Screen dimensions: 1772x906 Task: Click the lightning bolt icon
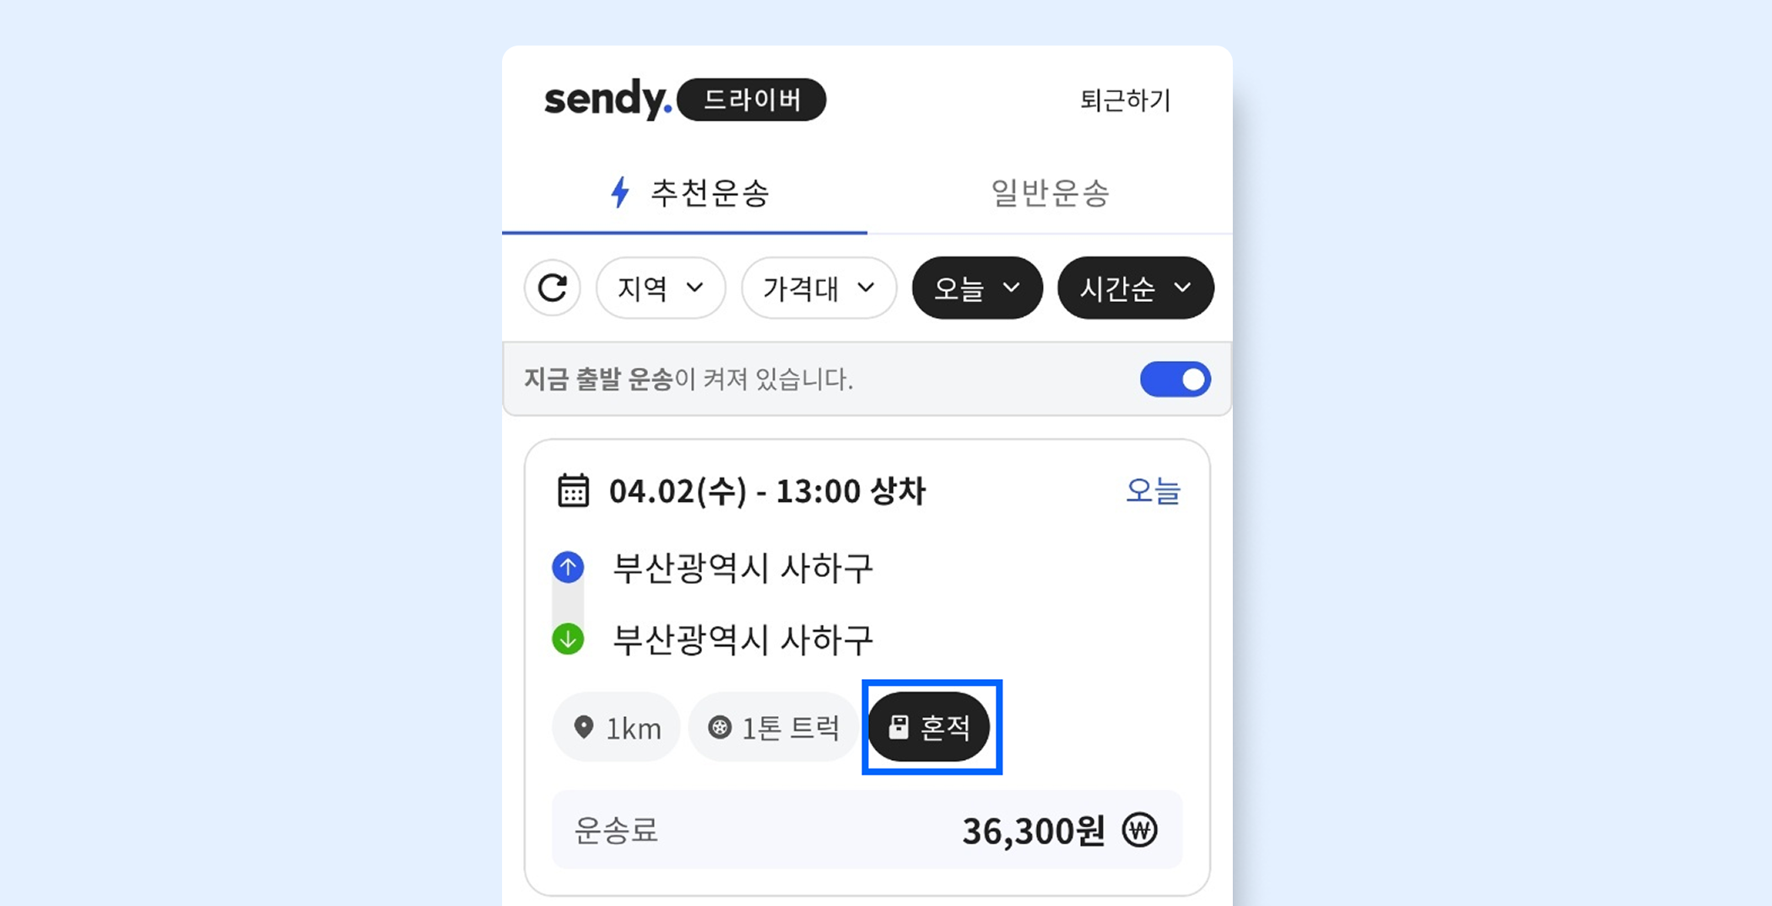[620, 192]
